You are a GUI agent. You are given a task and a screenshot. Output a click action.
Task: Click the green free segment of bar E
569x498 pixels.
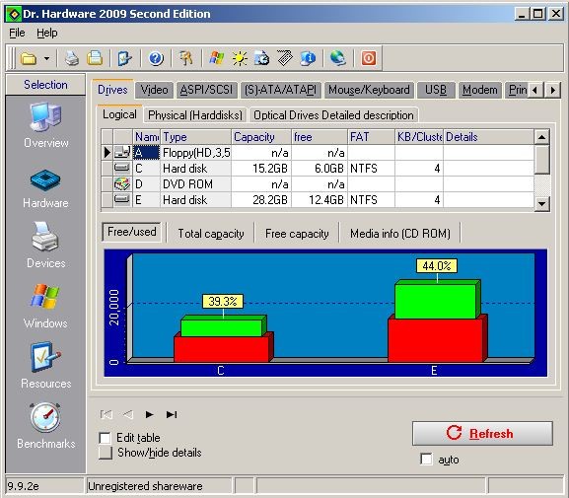tap(436, 302)
